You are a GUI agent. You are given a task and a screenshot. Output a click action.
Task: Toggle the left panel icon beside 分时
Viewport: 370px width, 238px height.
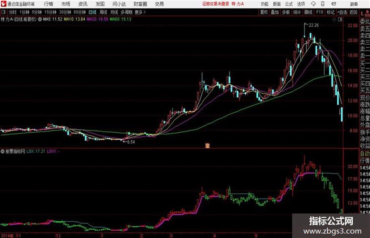4,12
